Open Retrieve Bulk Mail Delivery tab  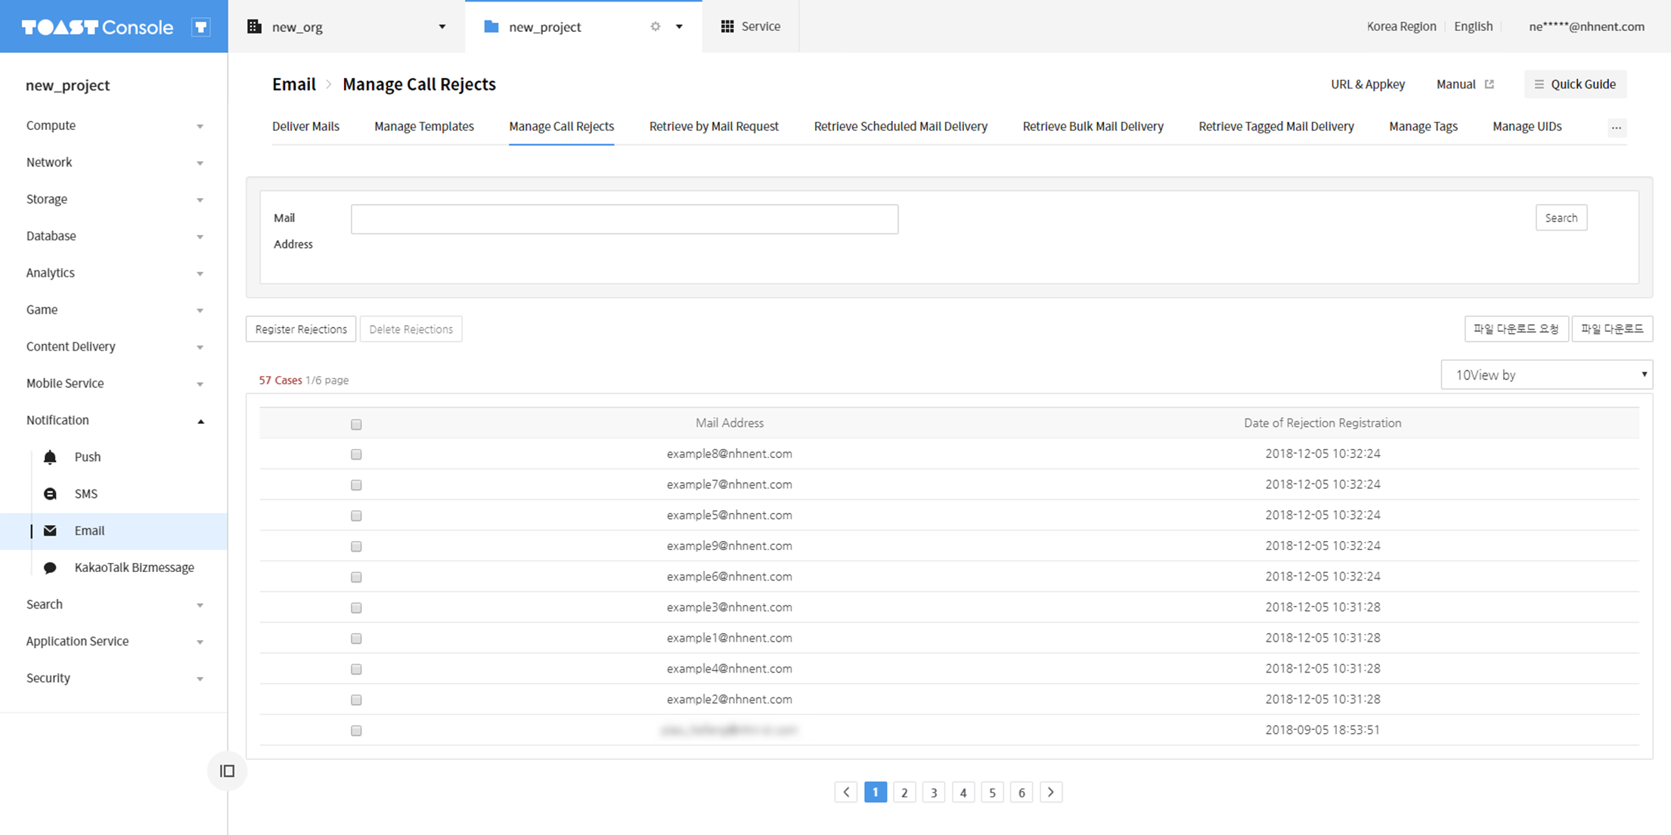coord(1093,126)
